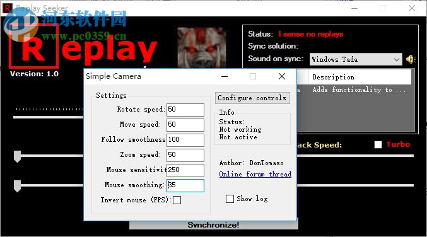This screenshot has height=237, width=427.
Task: Close the Simple Camera dialog
Action: pos(282,76)
